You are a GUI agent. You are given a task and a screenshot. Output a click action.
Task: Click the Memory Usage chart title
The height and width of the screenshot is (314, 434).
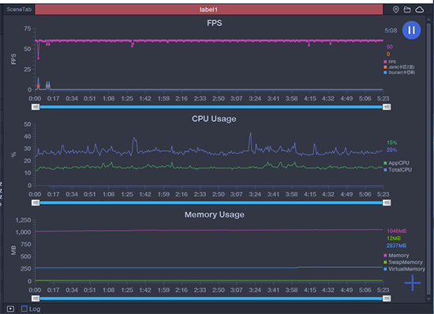215,215
